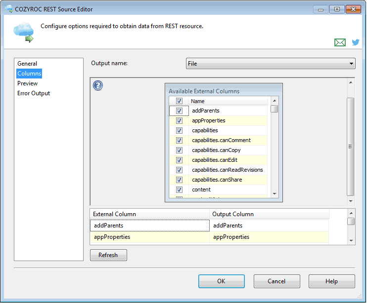Toggle the capabilities.canCopy checkbox
The image size is (367, 303).
coord(179,150)
